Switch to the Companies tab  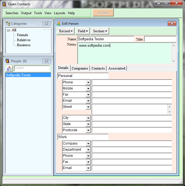click(80, 68)
